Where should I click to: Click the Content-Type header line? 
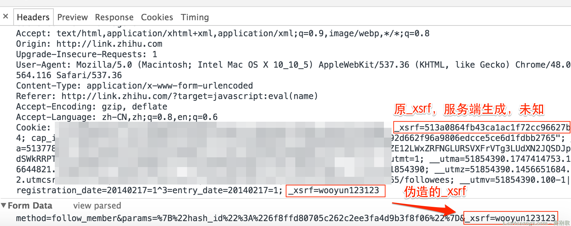(x=134, y=86)
